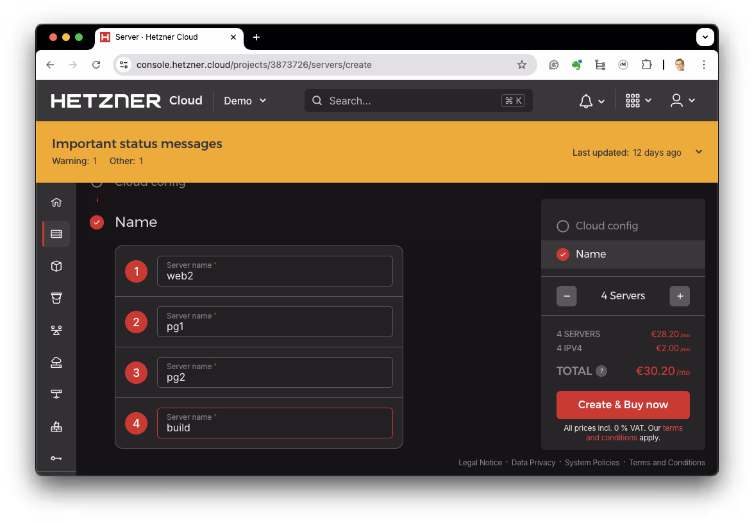Open Volumes cube icon in sidebar

click(x=56, y=266)
